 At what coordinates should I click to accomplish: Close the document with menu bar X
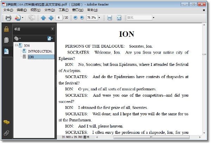204,10
